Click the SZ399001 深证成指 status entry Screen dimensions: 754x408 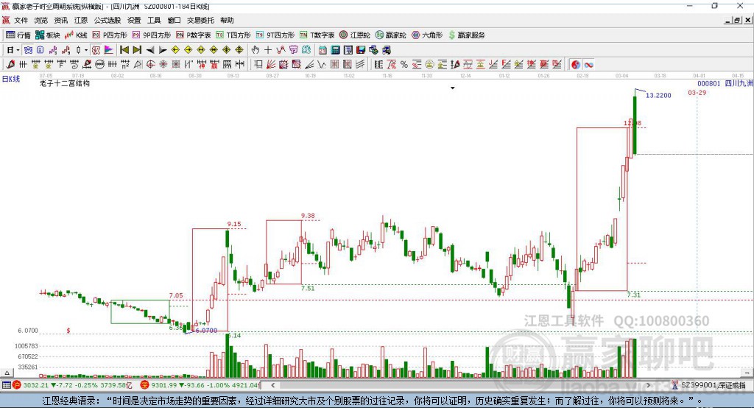[709, 385]
